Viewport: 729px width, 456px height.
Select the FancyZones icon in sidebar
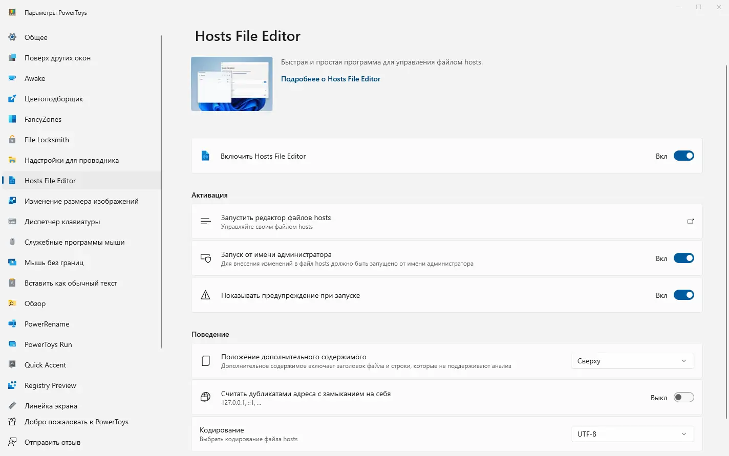[x=12, y=119]
